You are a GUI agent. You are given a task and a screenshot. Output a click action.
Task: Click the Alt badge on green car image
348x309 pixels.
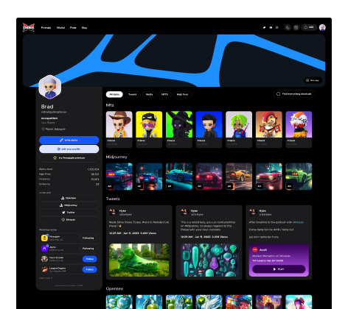pyautogui.click(x=289, y=186)
